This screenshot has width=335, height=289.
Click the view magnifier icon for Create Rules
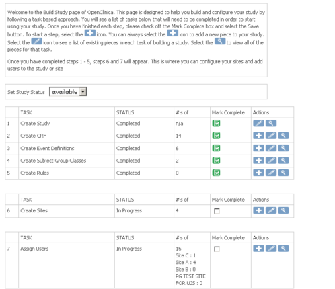283,173
